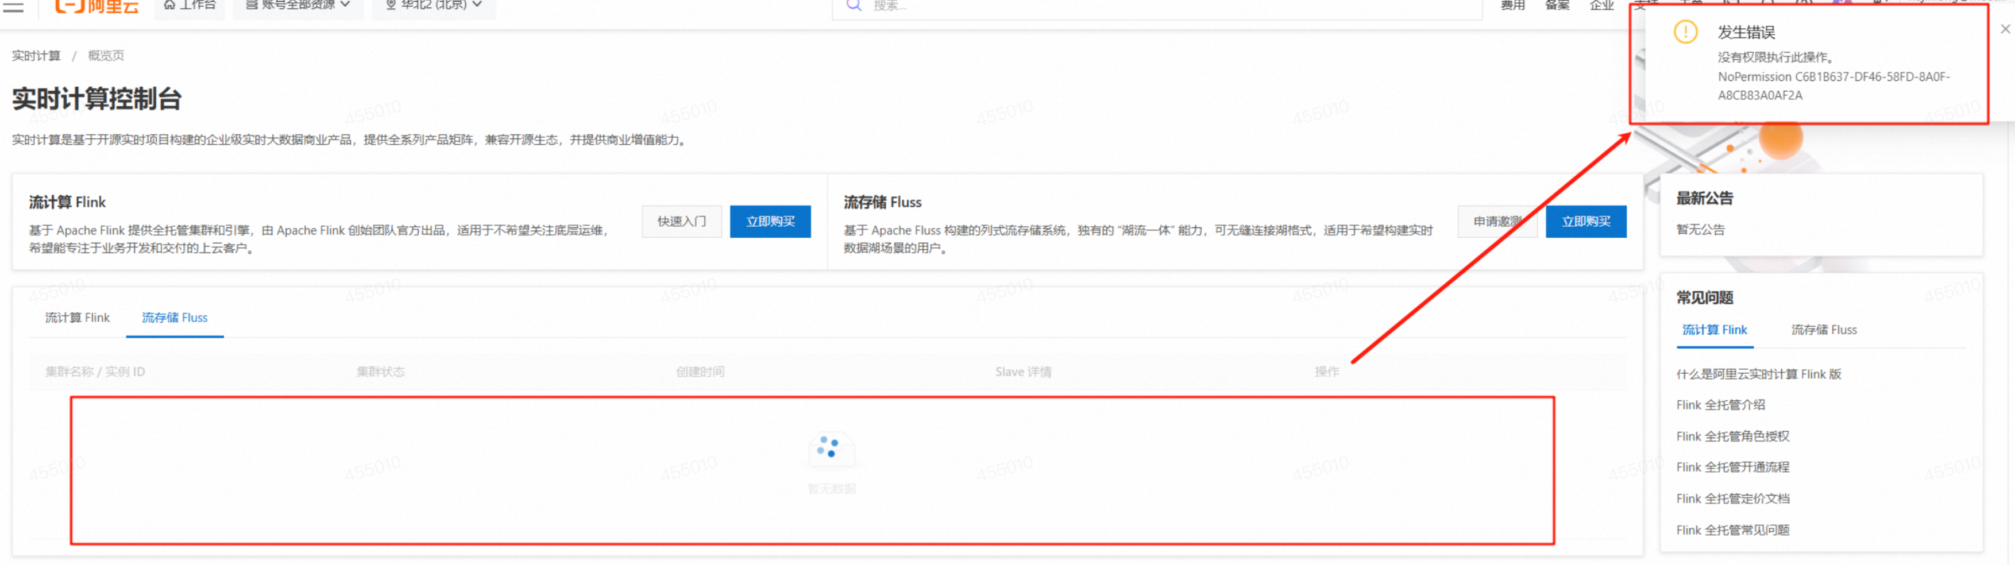Open the 备案 menu

point(1557,6)
